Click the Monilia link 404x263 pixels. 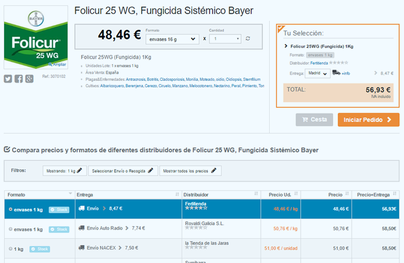[x=192, y=79]
